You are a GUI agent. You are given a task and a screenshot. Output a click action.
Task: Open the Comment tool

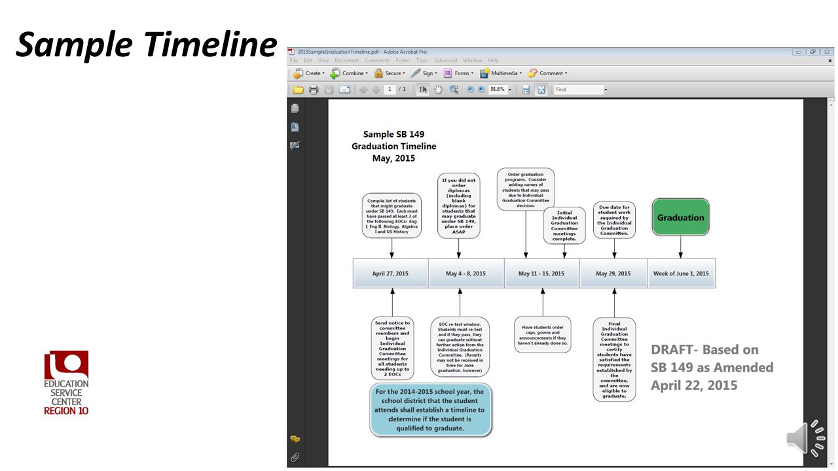(x=548, y=73)
